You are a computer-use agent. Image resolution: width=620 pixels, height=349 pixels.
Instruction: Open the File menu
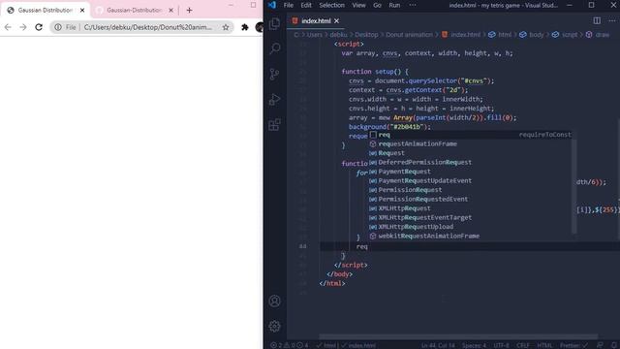[289, 5]
